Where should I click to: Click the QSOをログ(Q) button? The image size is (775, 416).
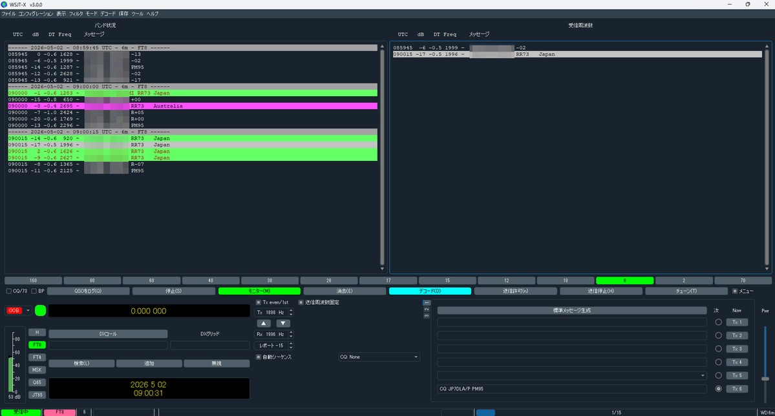(89, 291)
